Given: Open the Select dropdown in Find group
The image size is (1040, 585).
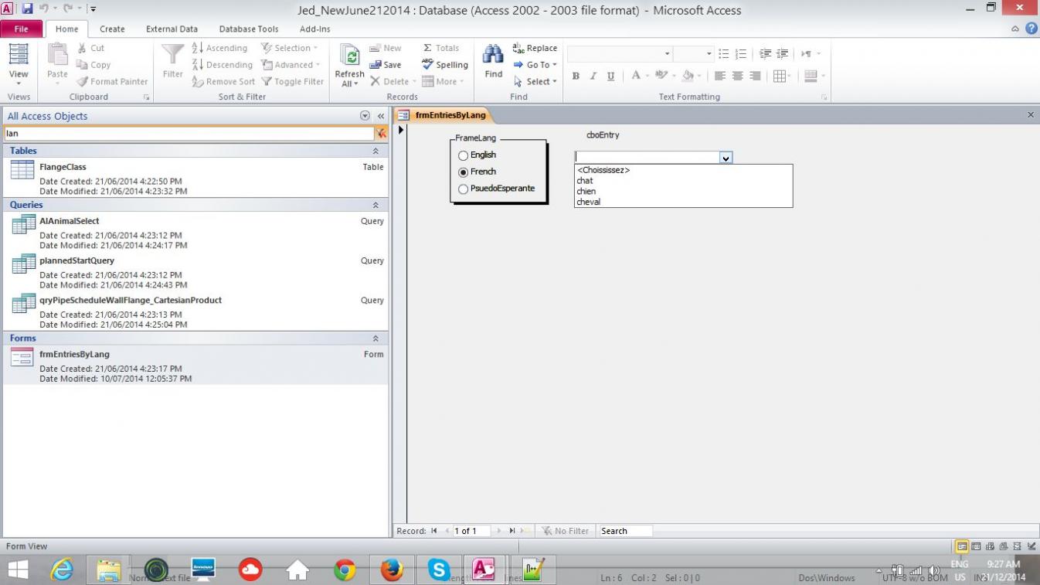Looking at the screenshot, I should 535,81.
